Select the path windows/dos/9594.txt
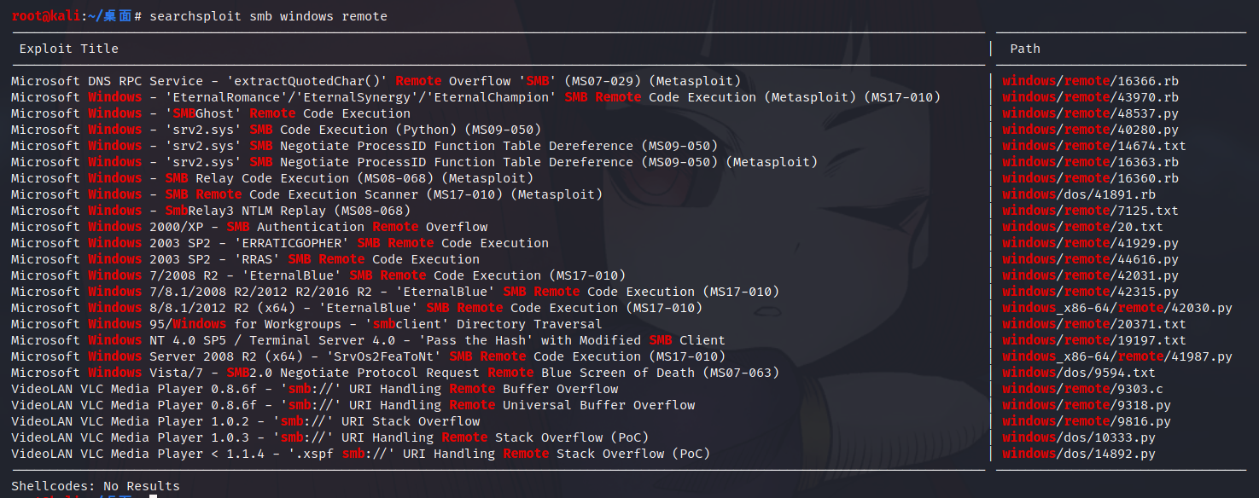The width and height of the screenshot is (1259, 498). click(1079, 373)
